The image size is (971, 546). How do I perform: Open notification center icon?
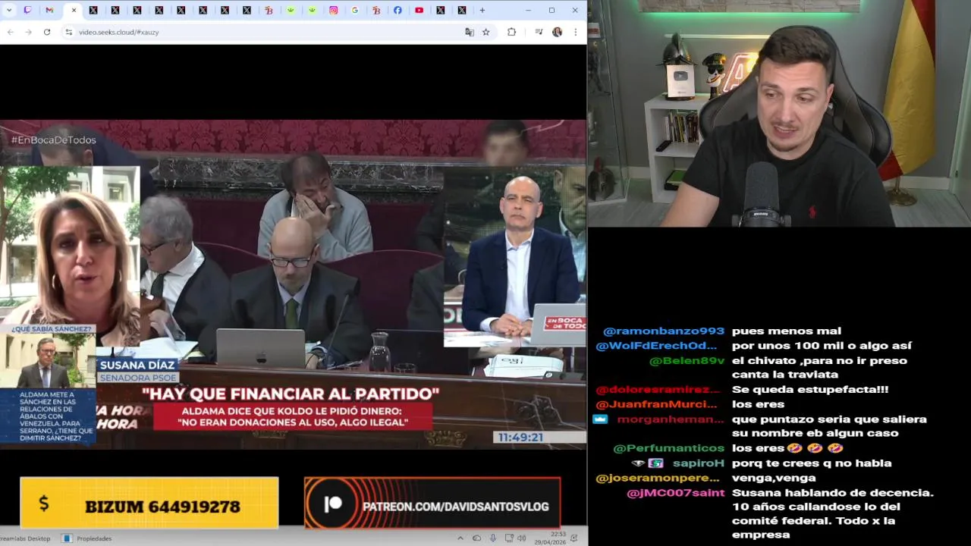[574, 538]
